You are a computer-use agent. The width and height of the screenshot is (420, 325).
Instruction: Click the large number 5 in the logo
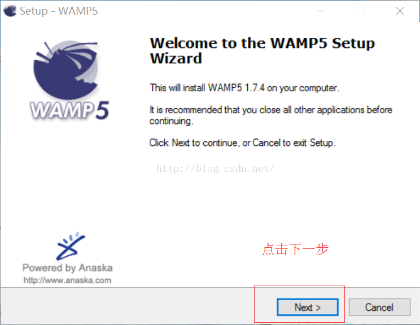click(102, 110)
